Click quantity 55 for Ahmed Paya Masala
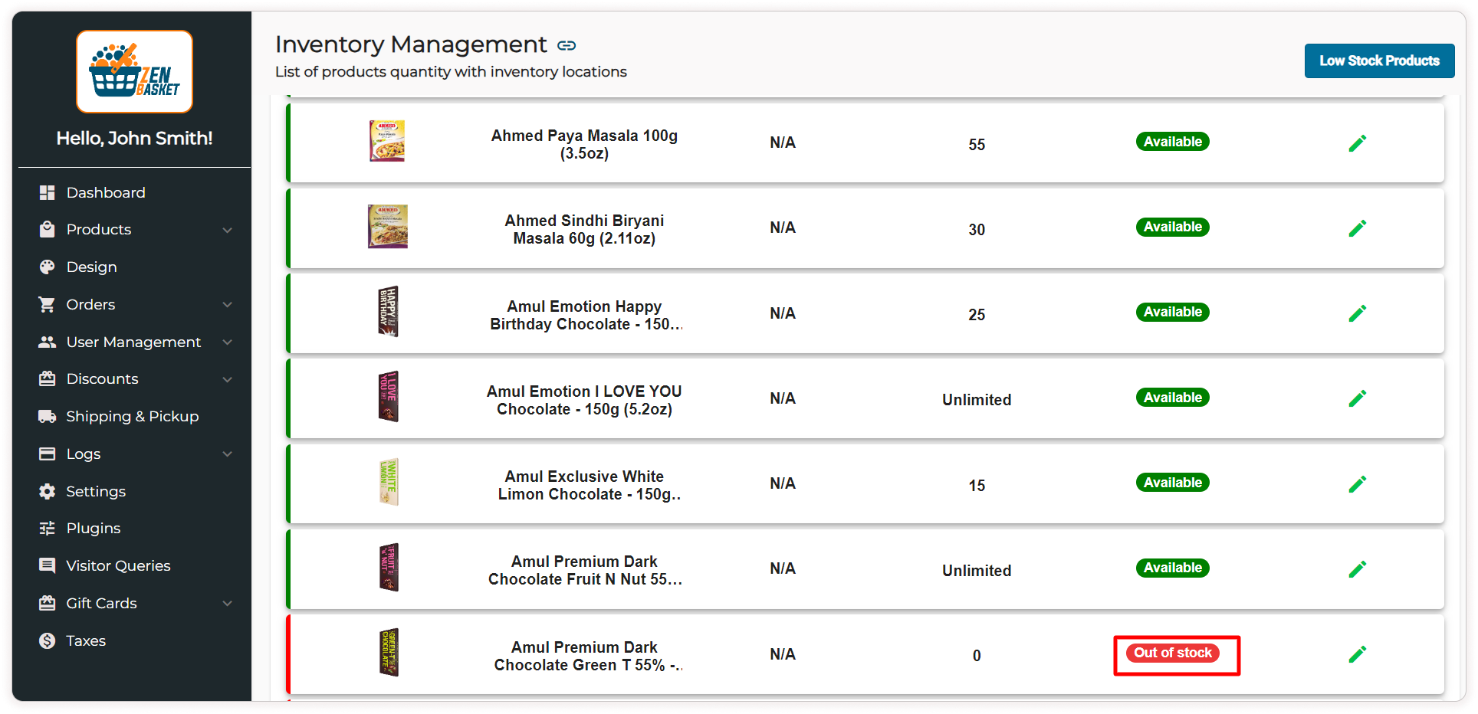This screenshot has height=714, width=1478. (976, 144)
